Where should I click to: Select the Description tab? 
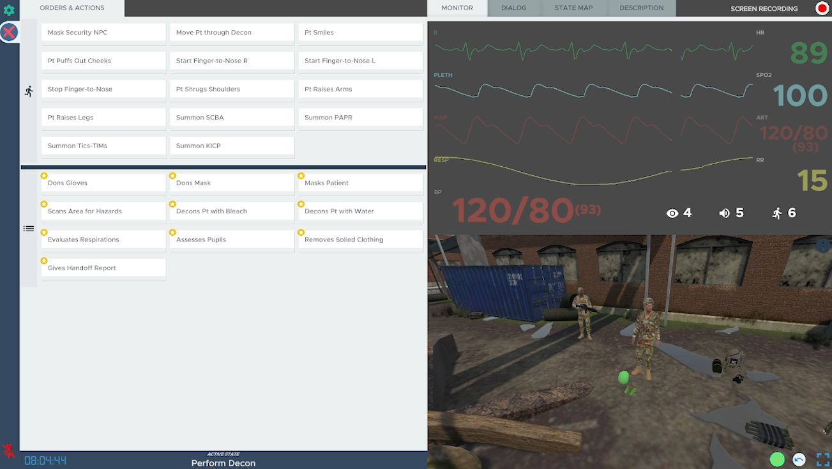[641, 8]
